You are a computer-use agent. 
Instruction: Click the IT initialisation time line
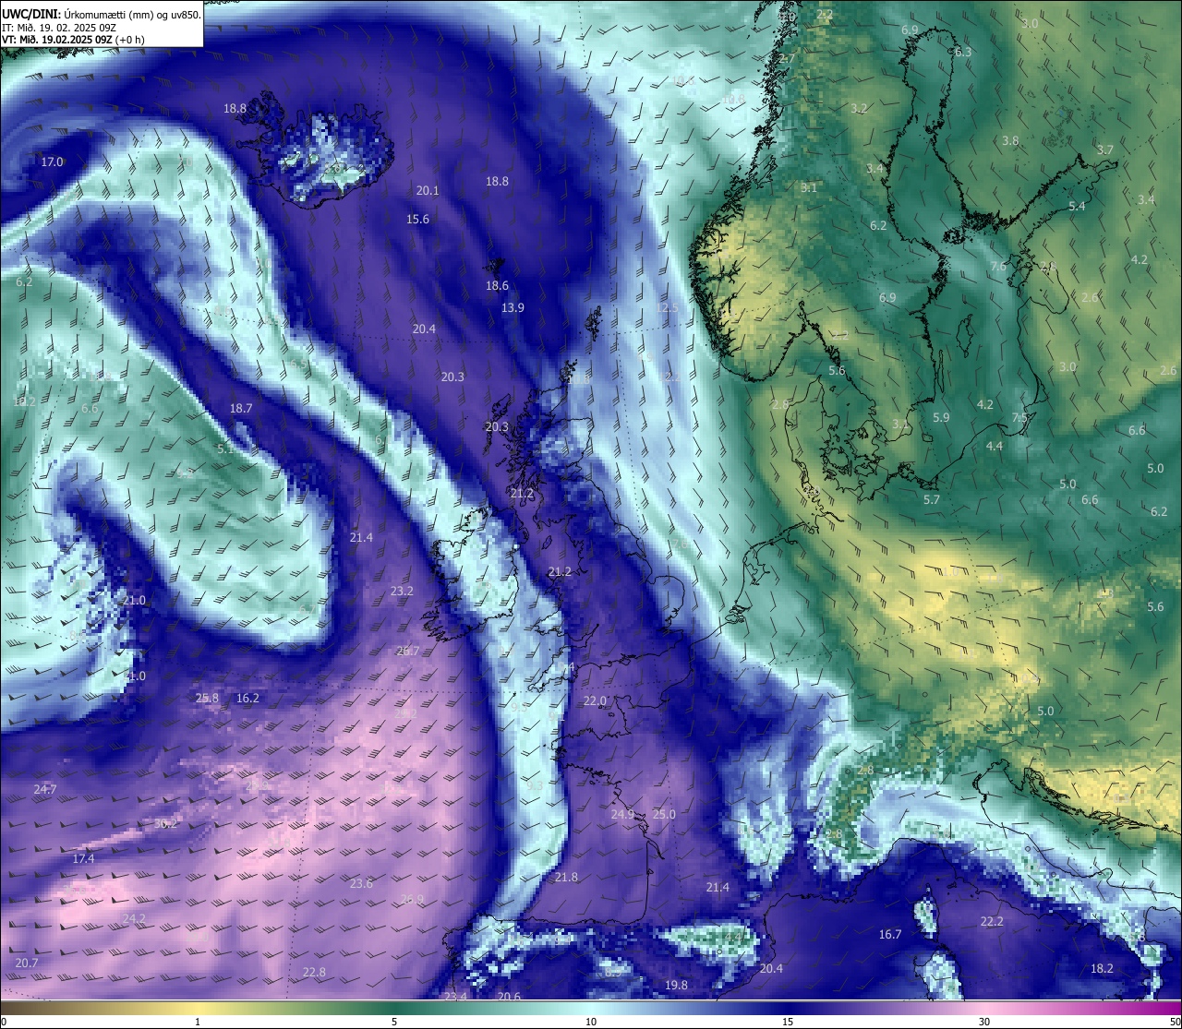click(59, 28)
